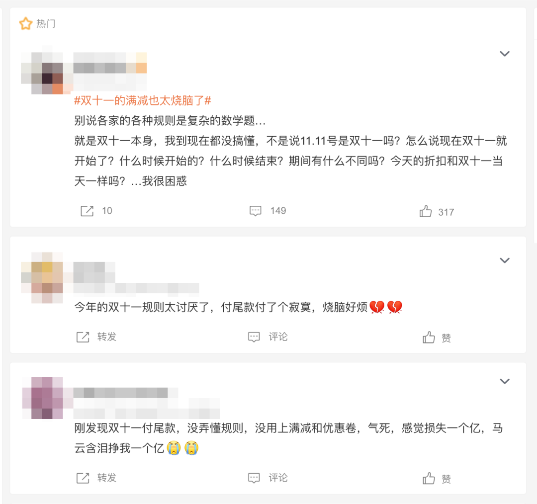Expand the first post's chevron menu
The width and height of the screenshot is (537, 504).
(505, 54)
